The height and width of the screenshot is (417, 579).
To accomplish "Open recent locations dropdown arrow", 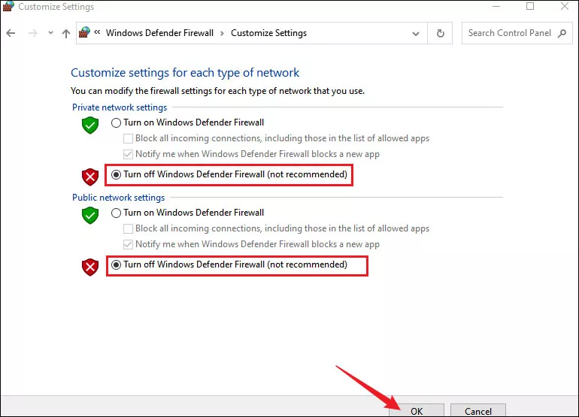I will (50, 33).
